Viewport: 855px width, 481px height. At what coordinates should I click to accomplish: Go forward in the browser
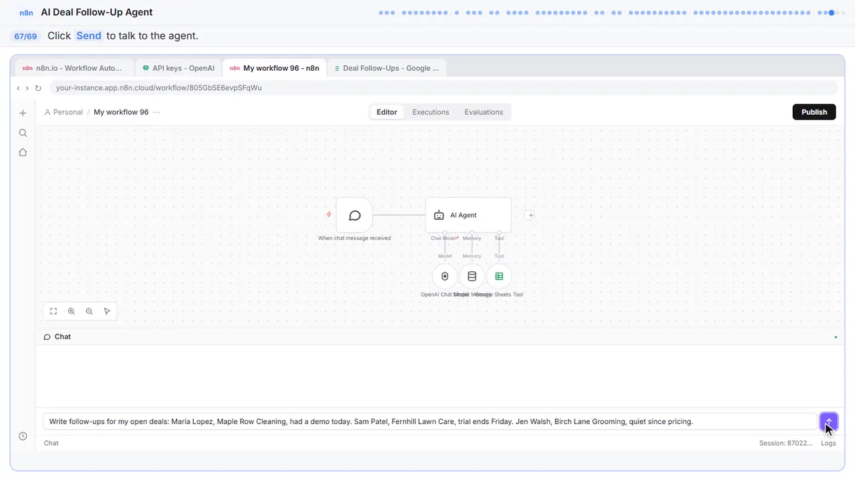(27, 88)
